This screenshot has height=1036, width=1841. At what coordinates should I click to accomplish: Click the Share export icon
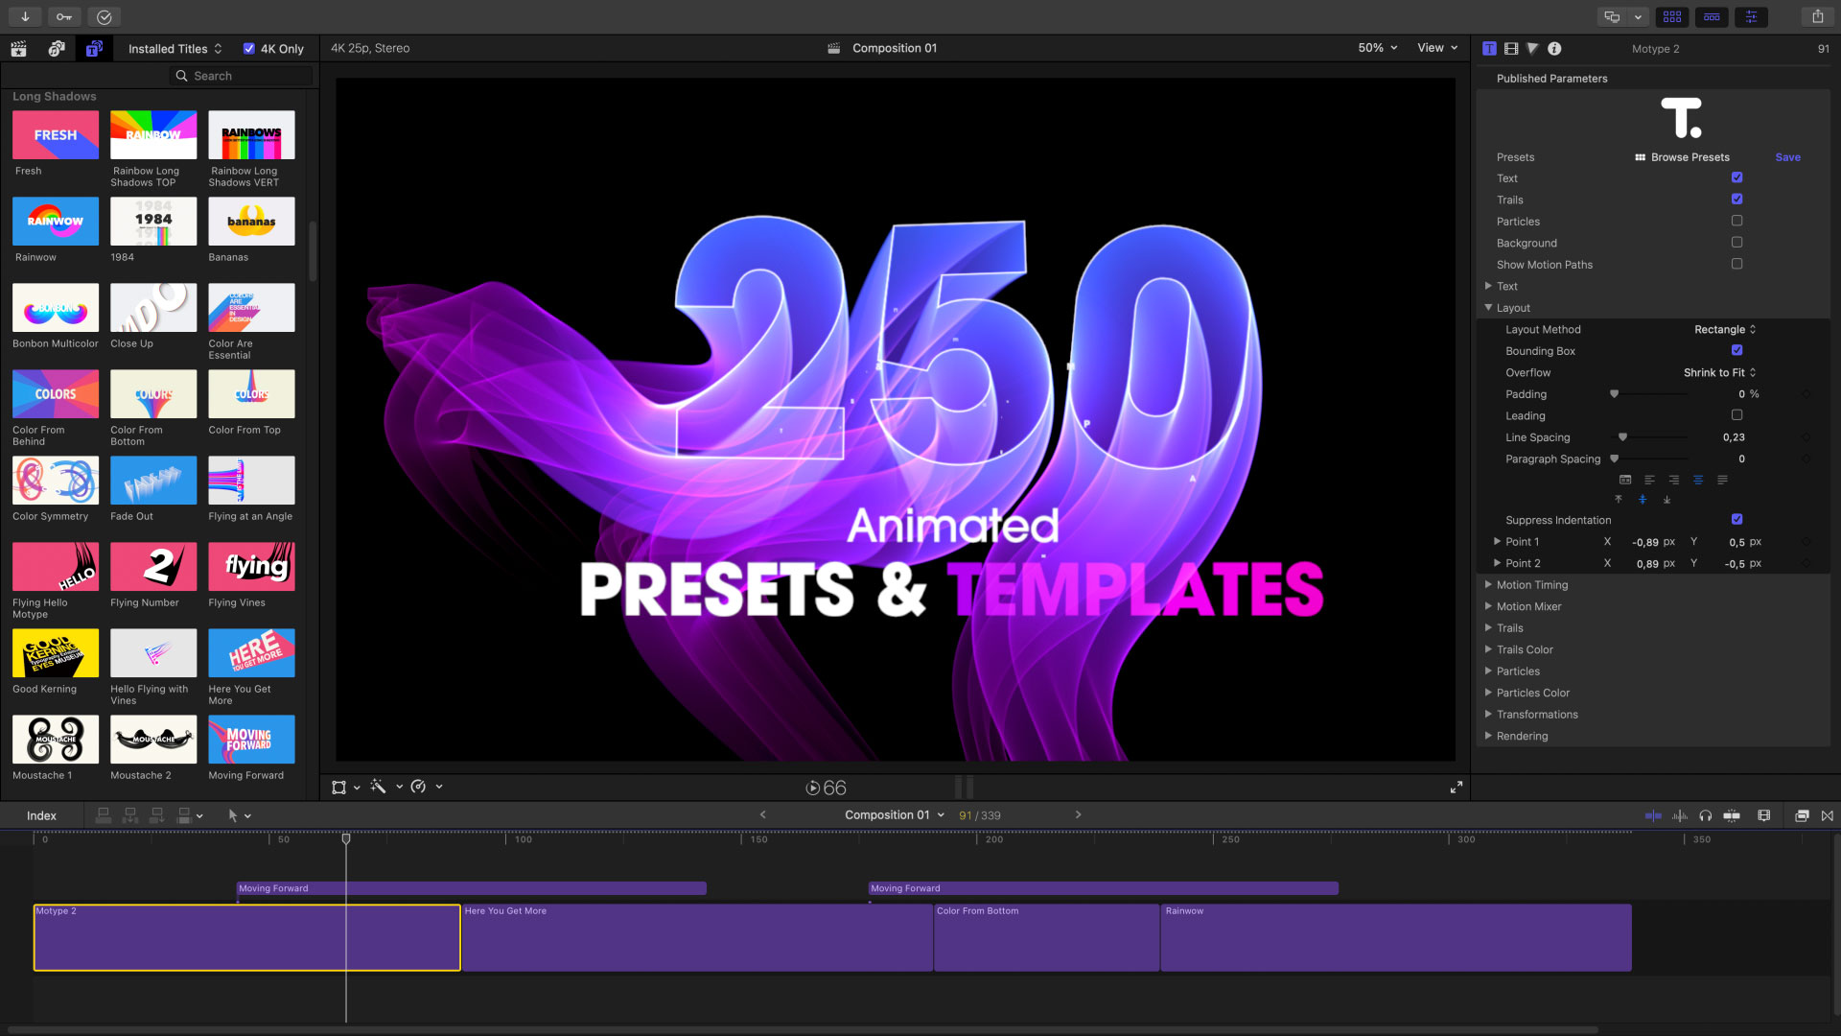pos(1817,16)
